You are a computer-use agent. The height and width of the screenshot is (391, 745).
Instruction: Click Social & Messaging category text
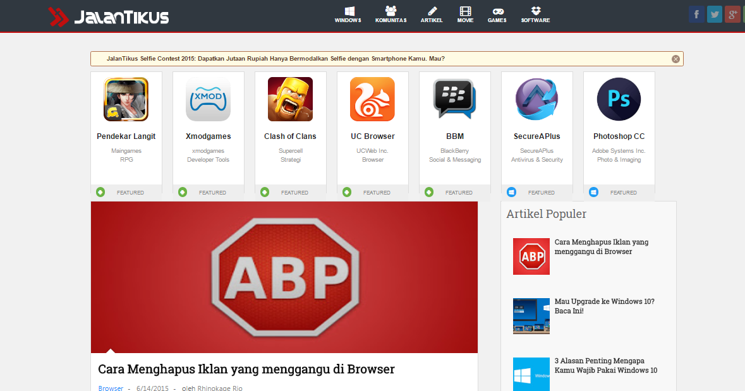click(455, 160)
